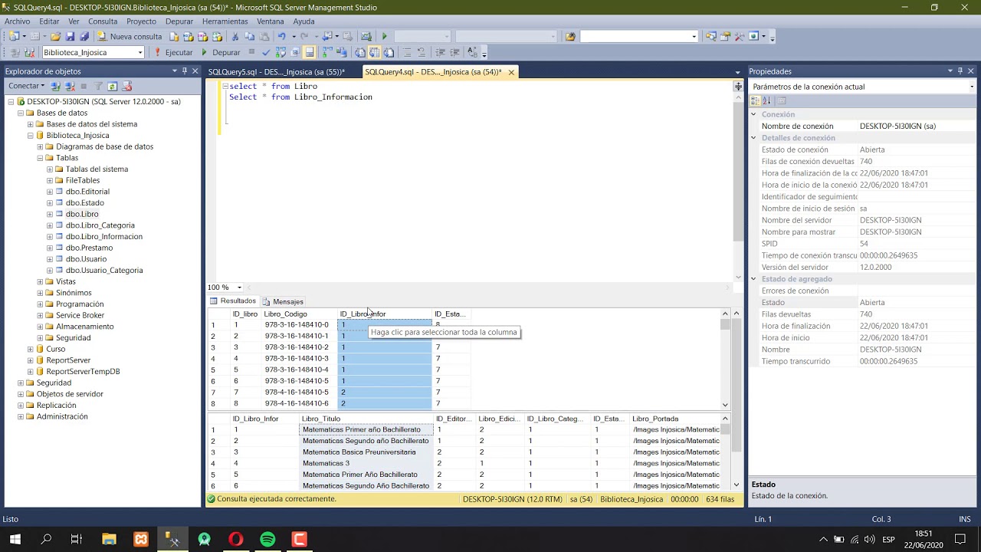
Task: Click the Depurar toolbar button
Action: point(221,52)
